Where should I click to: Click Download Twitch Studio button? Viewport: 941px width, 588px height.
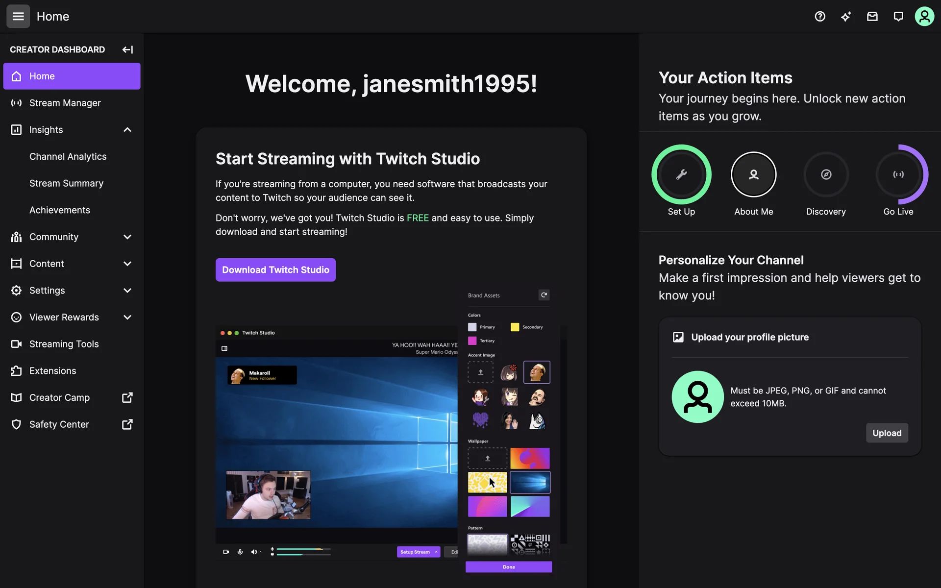click(x=275, y=270)
